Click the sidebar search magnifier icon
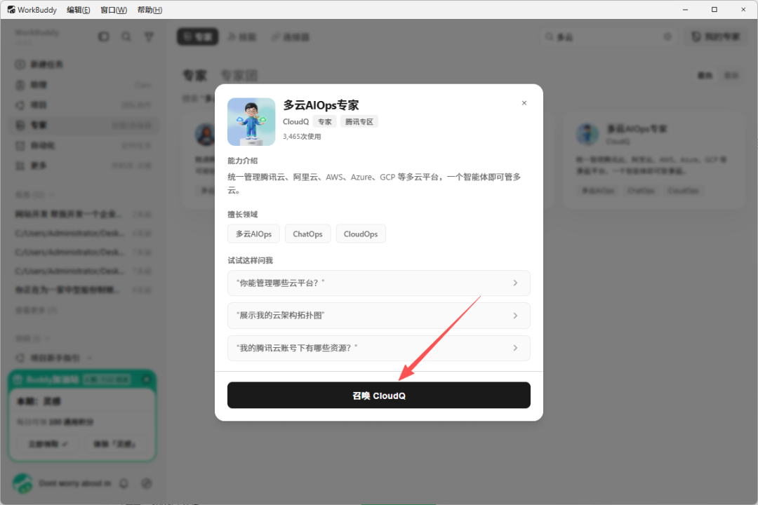 pos(126,36)
